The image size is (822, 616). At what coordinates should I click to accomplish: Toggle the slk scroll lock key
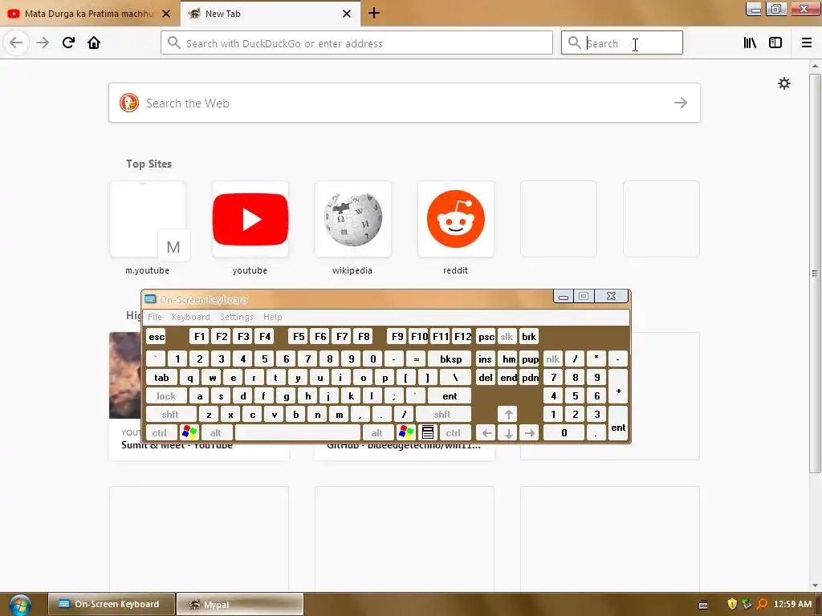tap(507, 336)
